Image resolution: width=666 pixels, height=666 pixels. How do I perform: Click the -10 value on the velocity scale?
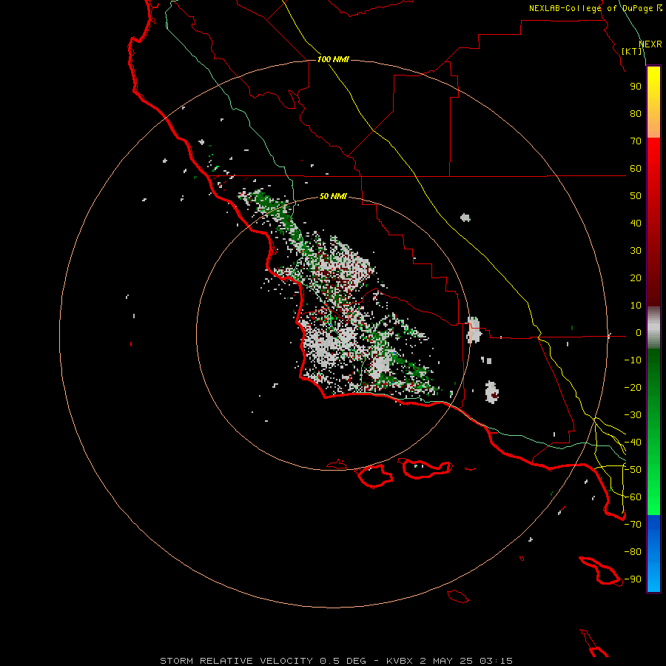[633, 360]
